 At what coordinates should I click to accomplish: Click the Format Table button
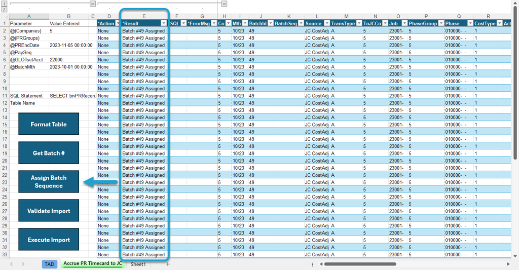(x=49, y=124)
